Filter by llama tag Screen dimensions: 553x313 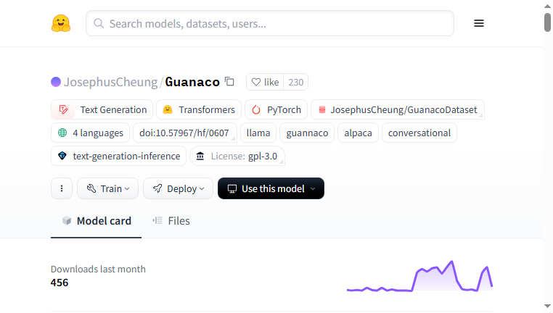258,133
